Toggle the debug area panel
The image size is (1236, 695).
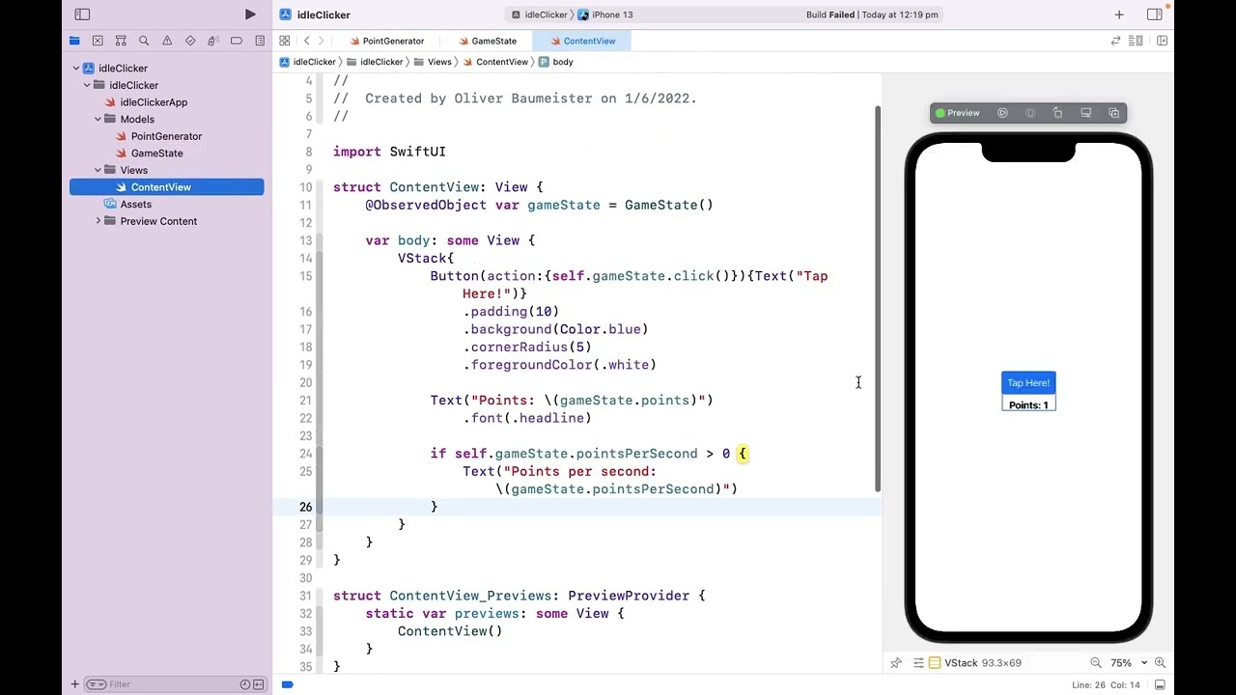coord(1160,684)
